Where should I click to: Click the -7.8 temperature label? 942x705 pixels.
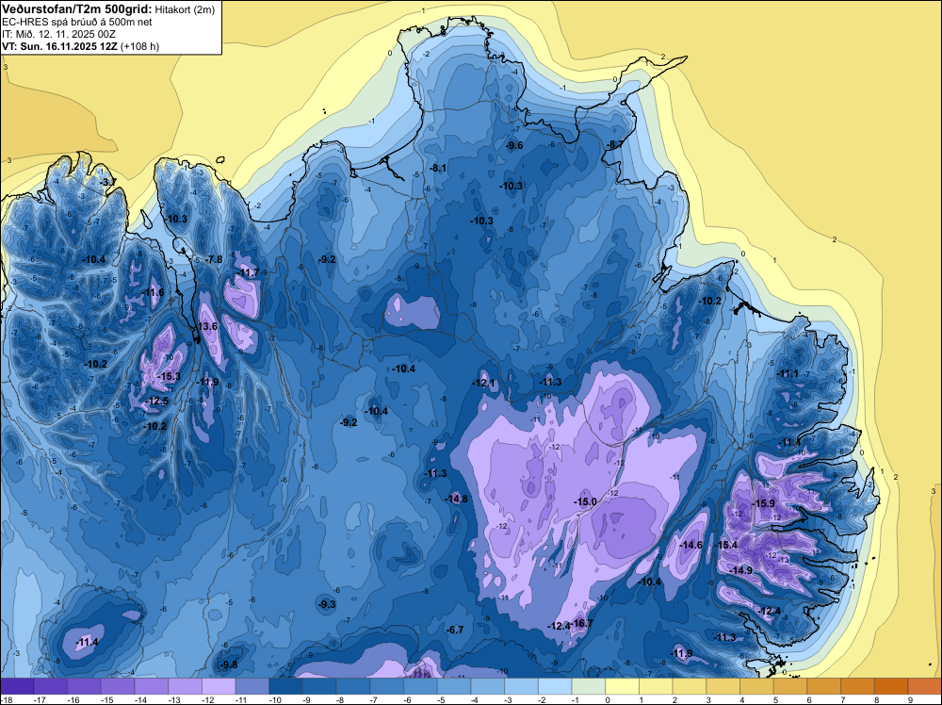(x=214, y=259)
